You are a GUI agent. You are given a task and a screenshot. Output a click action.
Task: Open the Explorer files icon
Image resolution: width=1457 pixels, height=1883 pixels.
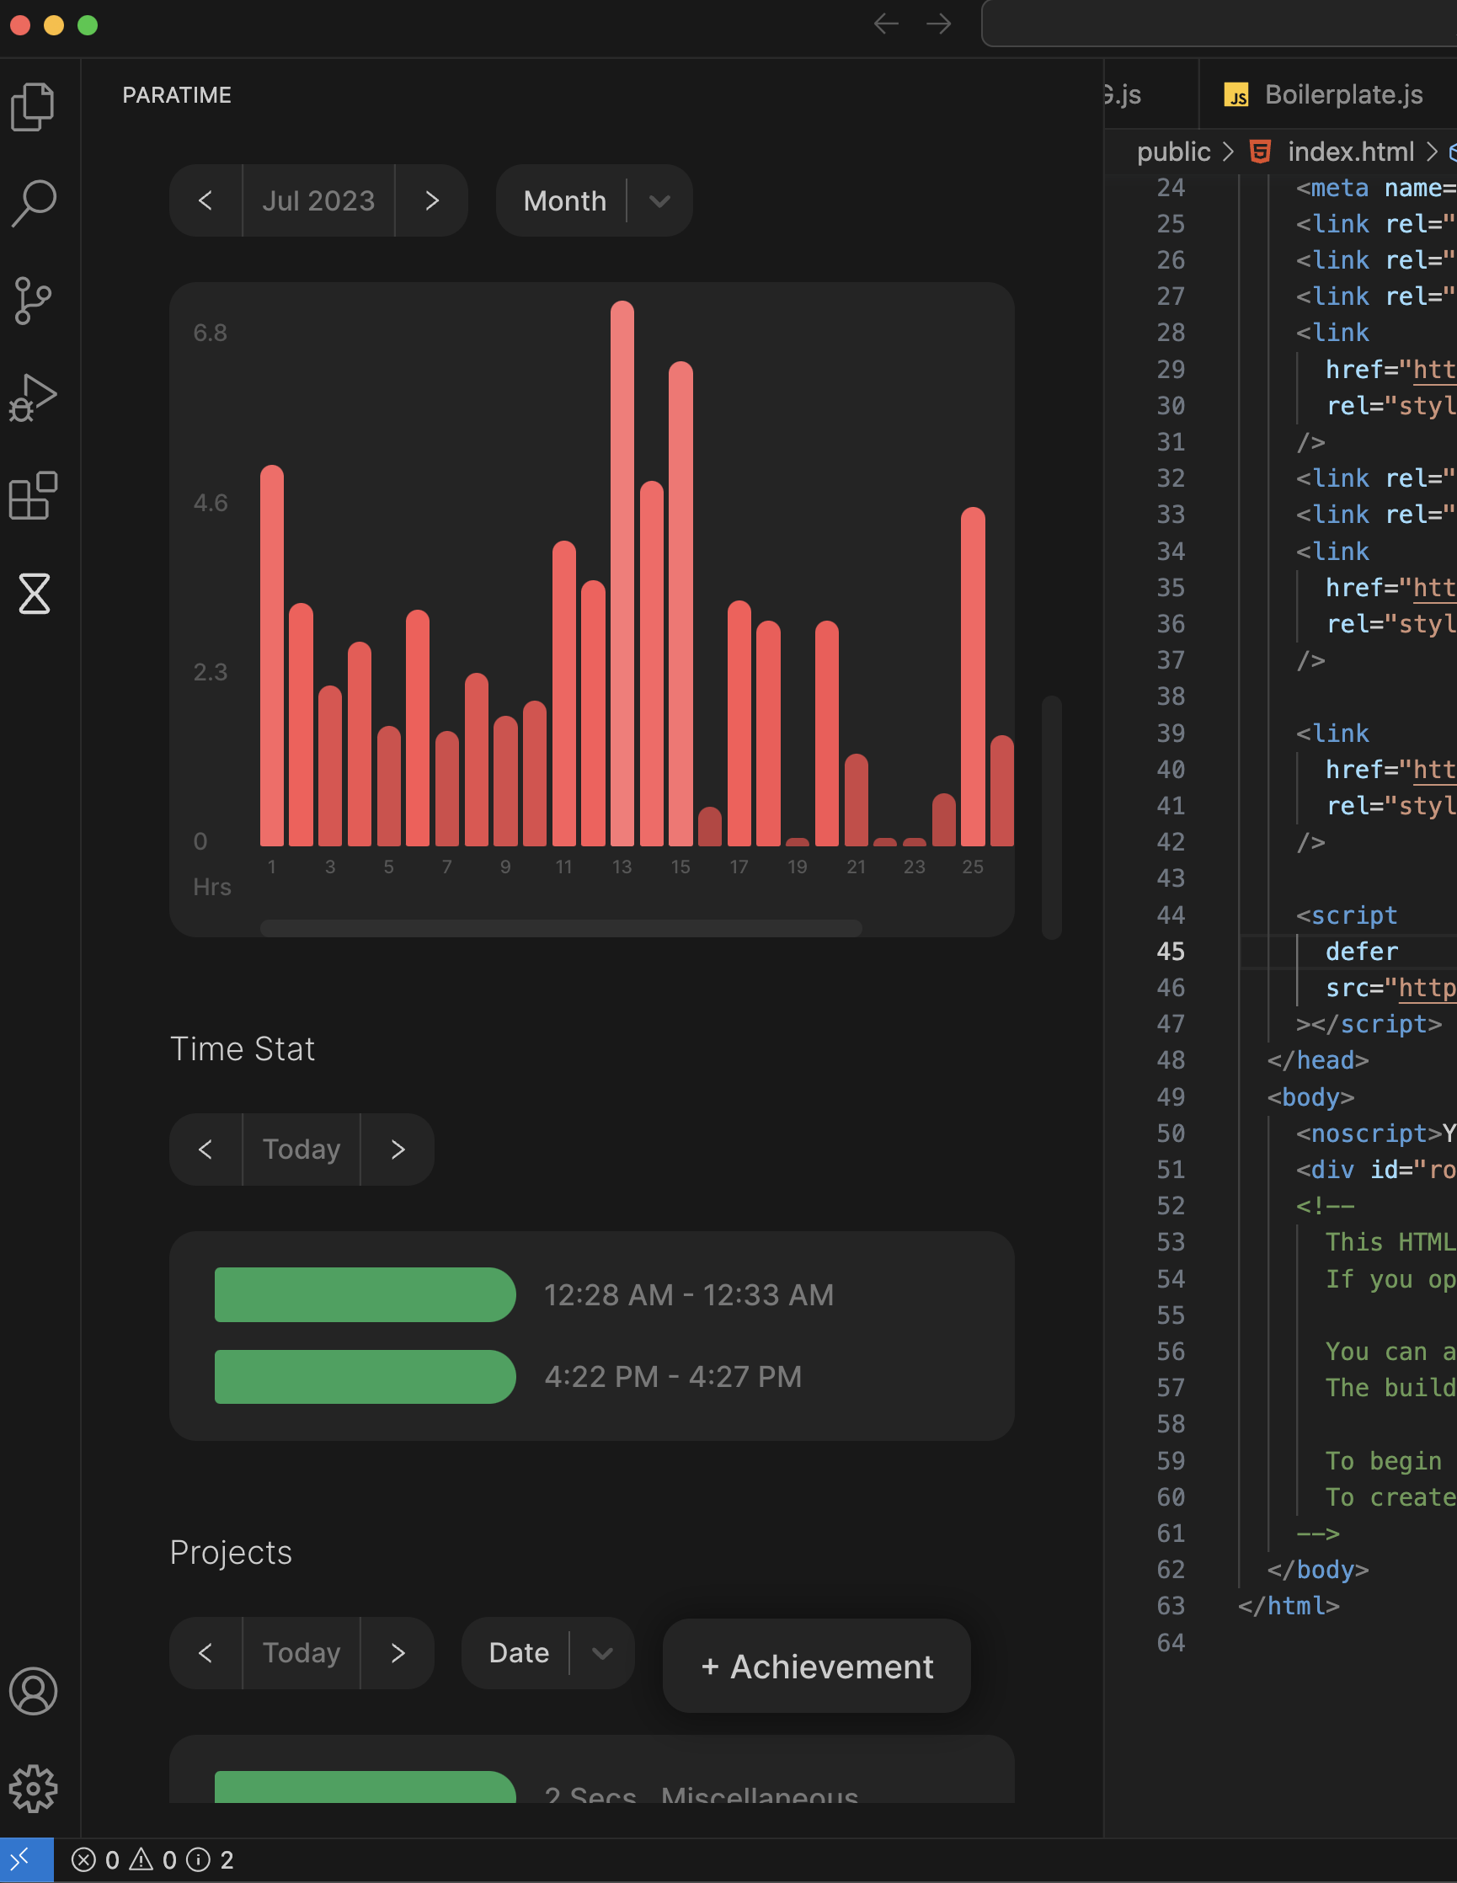[34, 107]
